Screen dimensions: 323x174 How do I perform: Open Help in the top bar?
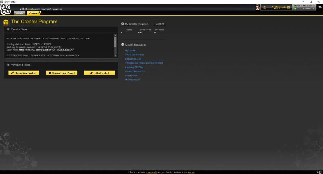304,5
